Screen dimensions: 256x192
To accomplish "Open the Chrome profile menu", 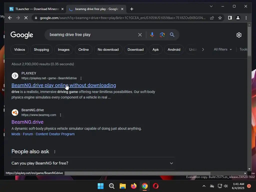I will coord(238,18).
